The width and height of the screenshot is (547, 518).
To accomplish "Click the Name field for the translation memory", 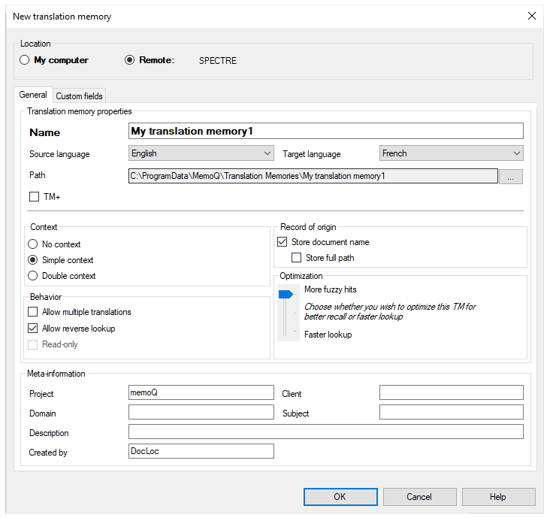I will point(326,132).
